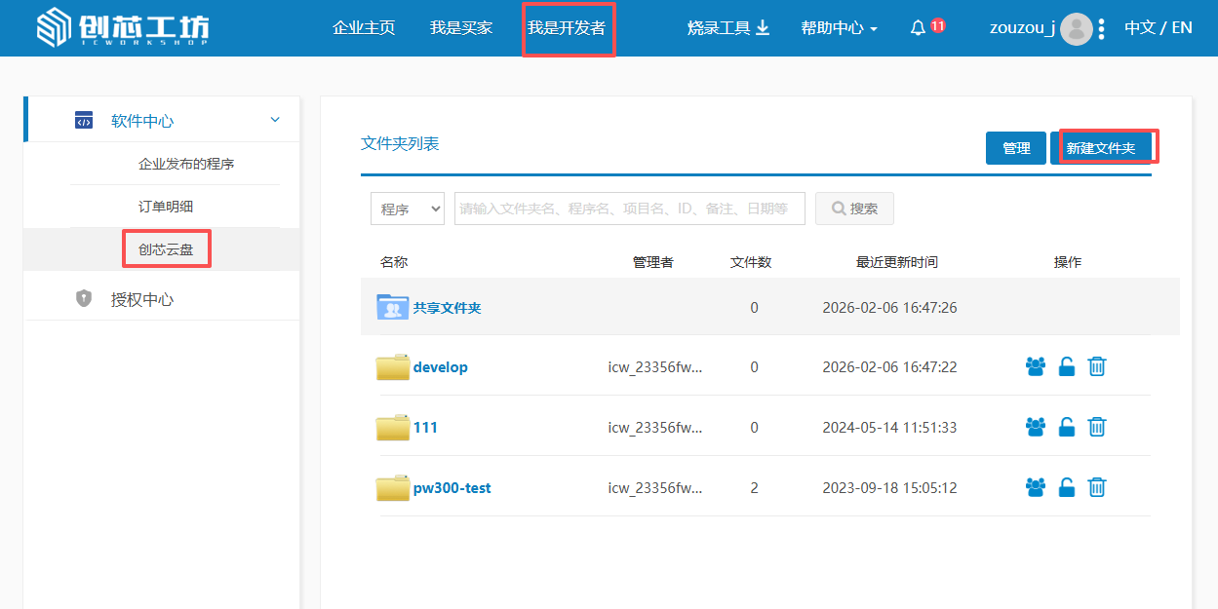This screenshot has height=609, width=1218.
Task: Switch to the 我是买家 tab
Action: click(x=461, y=28)
